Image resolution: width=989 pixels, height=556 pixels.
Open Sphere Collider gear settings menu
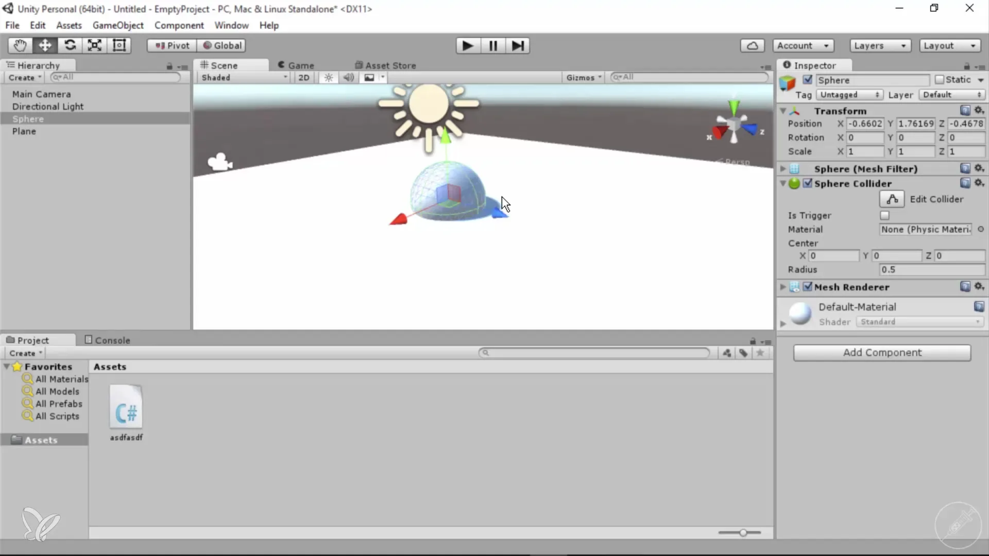click(979, 183)
